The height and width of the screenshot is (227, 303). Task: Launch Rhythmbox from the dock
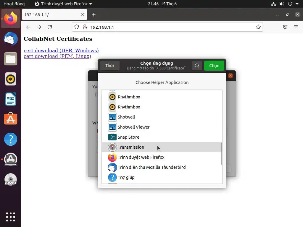point(11,79)
